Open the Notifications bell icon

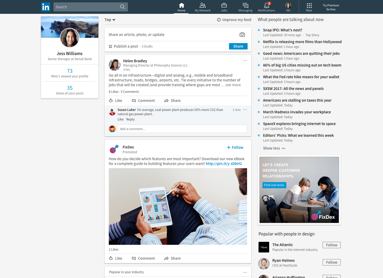tap(266, 6)
